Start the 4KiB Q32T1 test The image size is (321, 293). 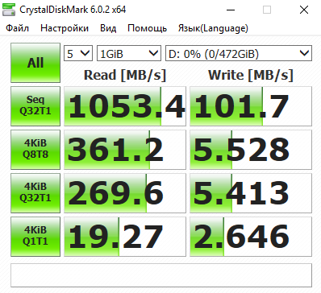(x=35, y=193)
